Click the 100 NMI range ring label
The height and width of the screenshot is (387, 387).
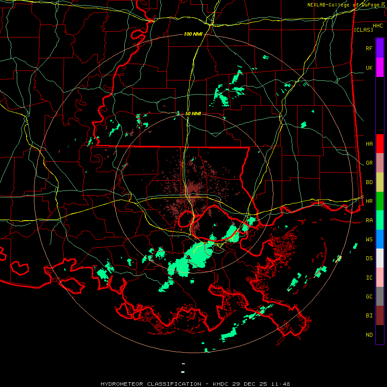[193, 34]
